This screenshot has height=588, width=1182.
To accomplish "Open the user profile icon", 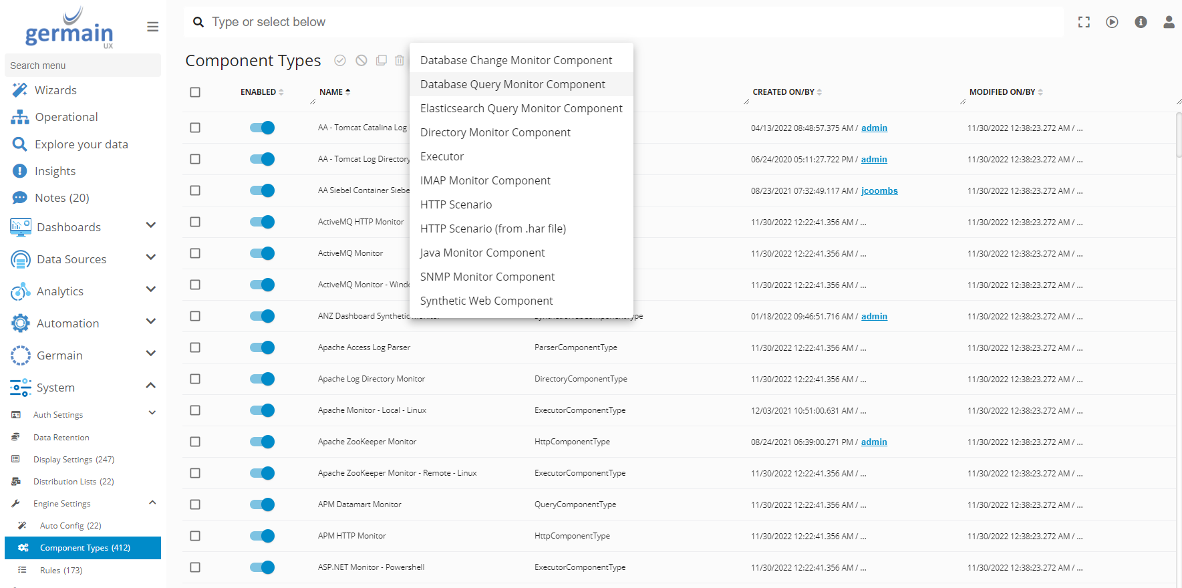I will (x=1169, y=22).
